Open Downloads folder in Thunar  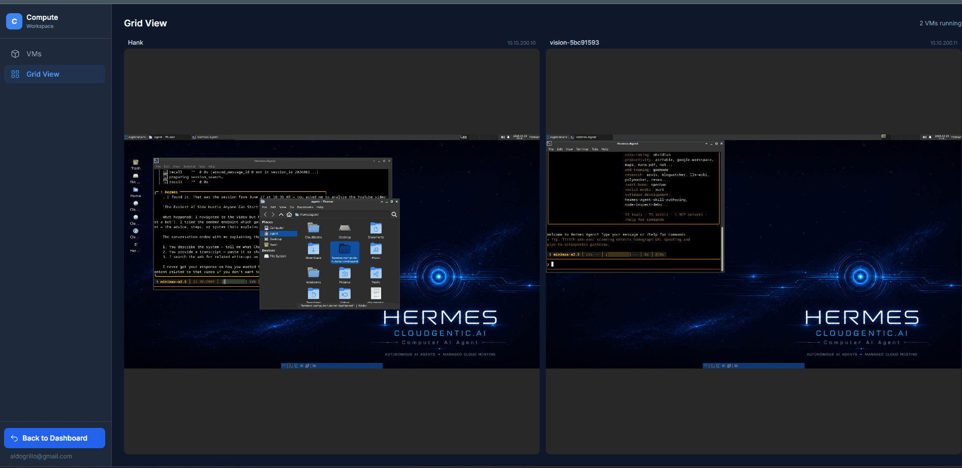[314, 251]
